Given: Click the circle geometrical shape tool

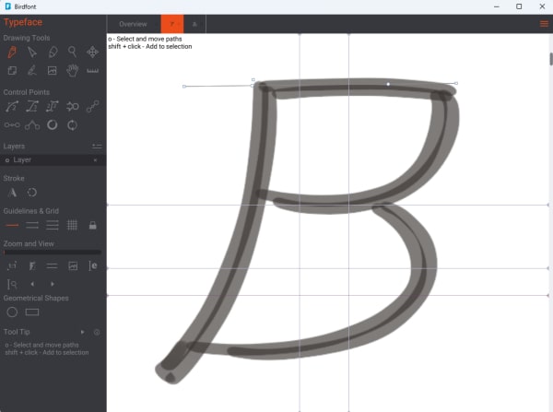Looking at the screenshot, I should 12,312.
